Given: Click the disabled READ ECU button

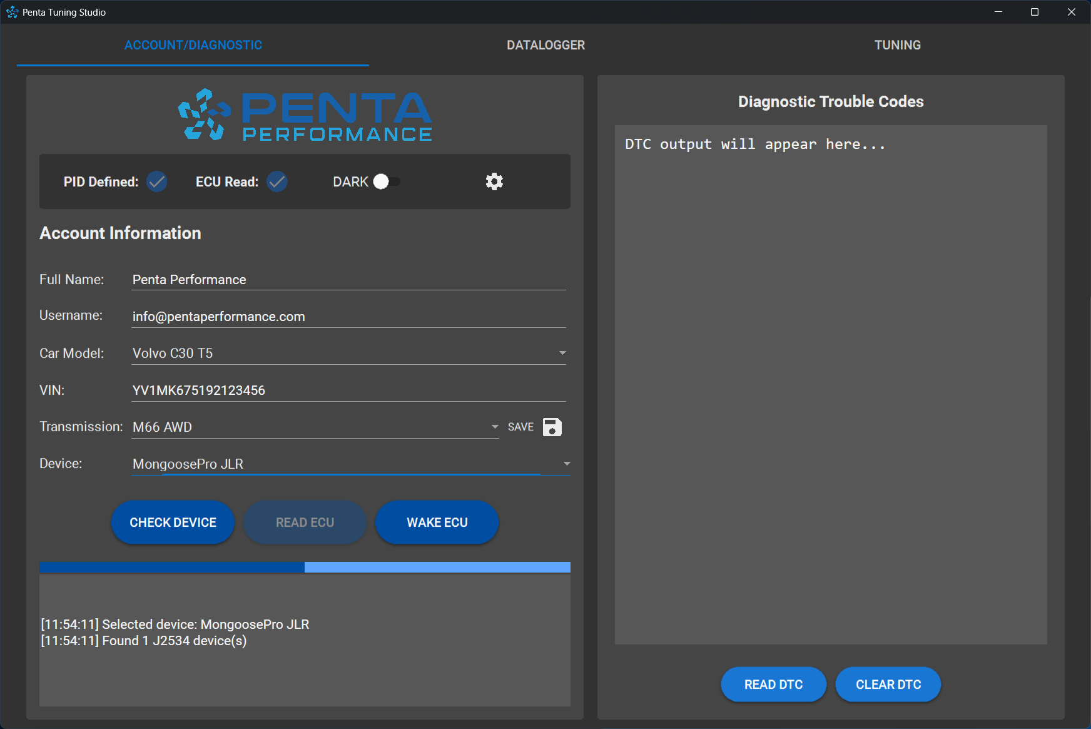Looking at the screenshot, I should (305, 522).
